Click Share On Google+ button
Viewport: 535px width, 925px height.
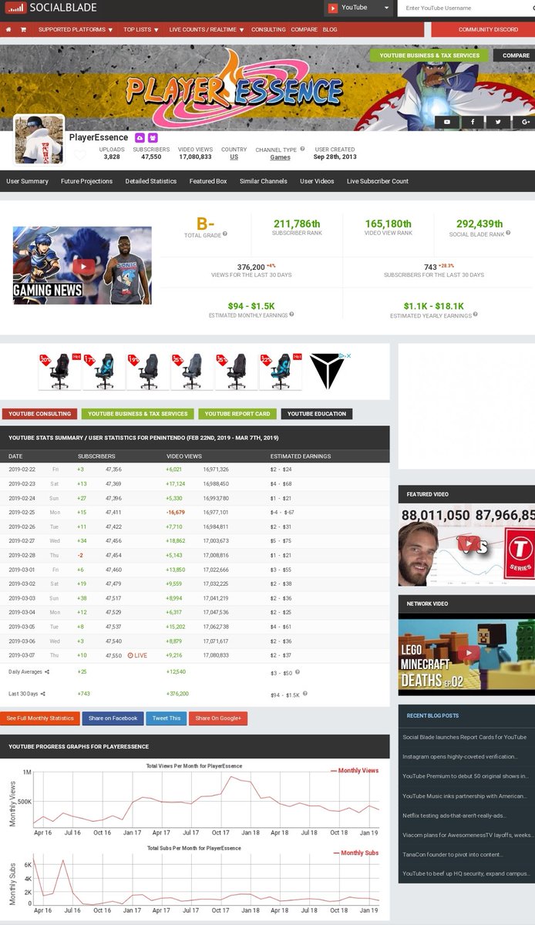click(218, 718)
